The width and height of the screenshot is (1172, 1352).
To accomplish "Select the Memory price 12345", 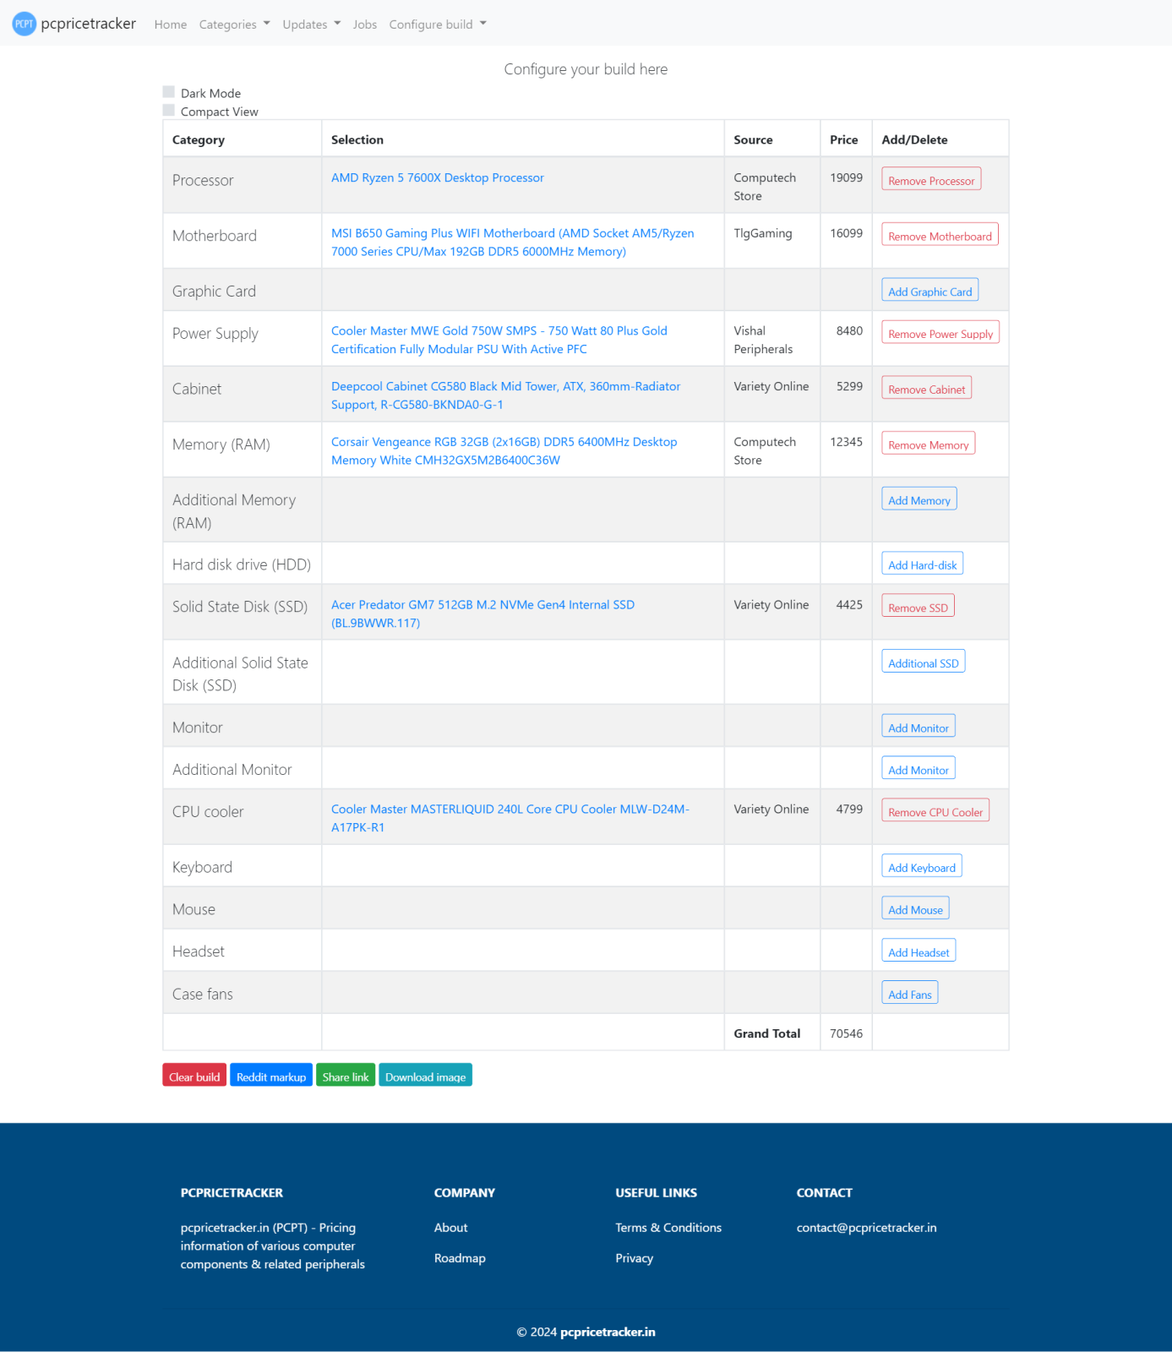I will [846, 442].
